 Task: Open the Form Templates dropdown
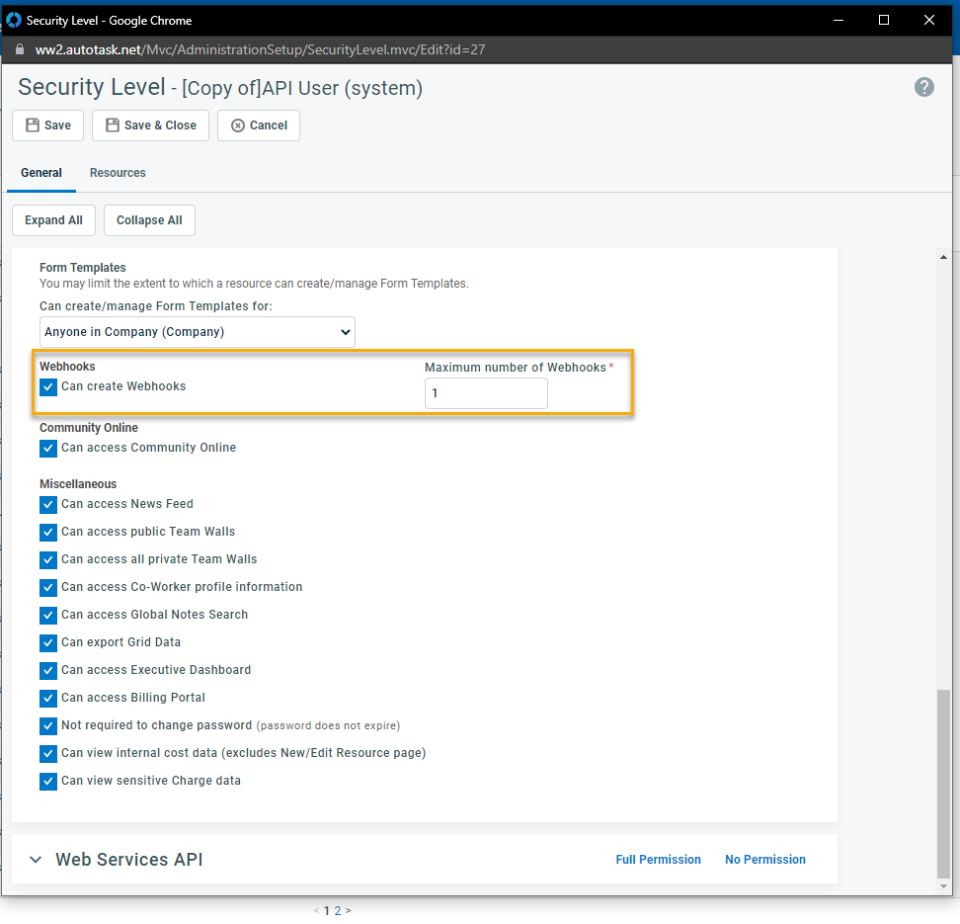pos(198,332)
